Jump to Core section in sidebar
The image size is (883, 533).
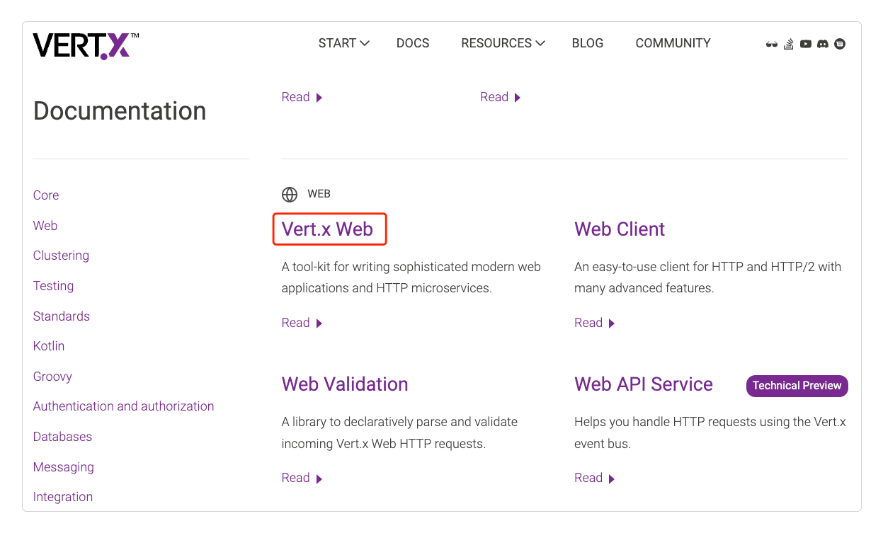pyautogui.click(x=46, y=195)
